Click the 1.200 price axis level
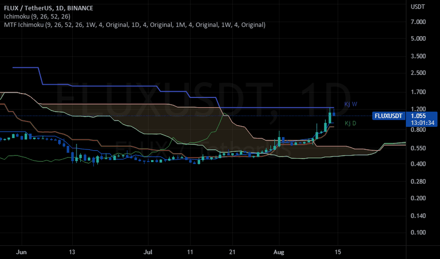This screenshot has width=440, height=259. coord(418,109)
